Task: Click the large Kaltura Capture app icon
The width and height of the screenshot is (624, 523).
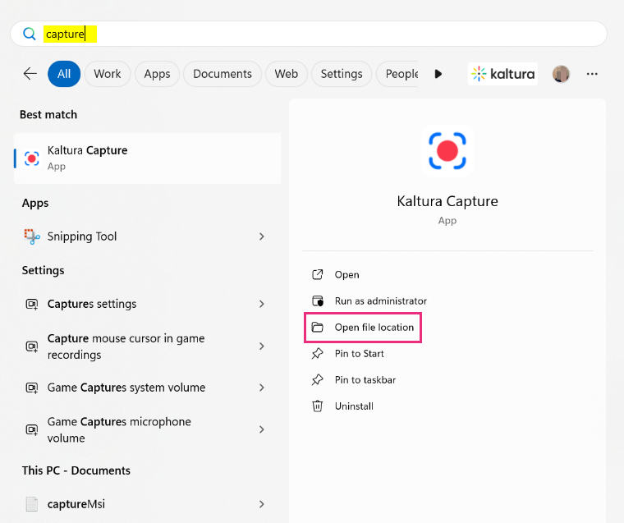Action: 447,151
